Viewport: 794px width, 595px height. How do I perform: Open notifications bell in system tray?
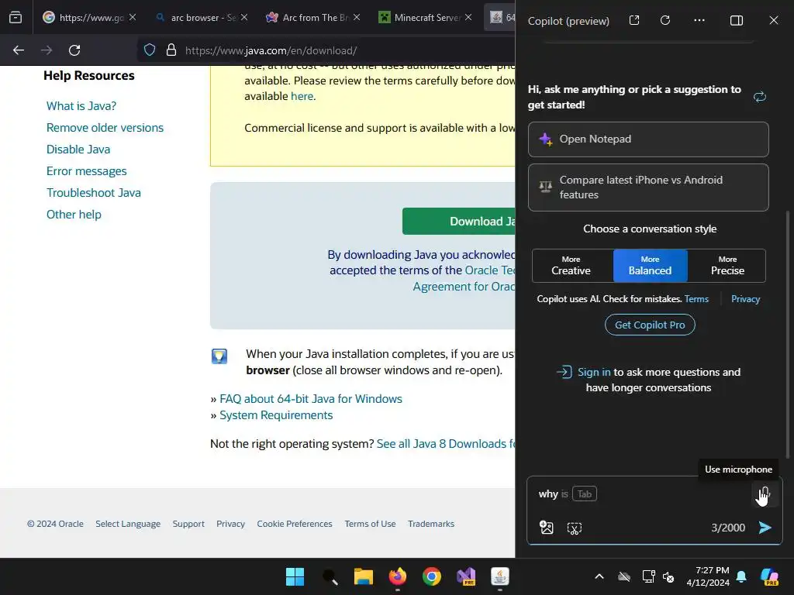[741, 576]
